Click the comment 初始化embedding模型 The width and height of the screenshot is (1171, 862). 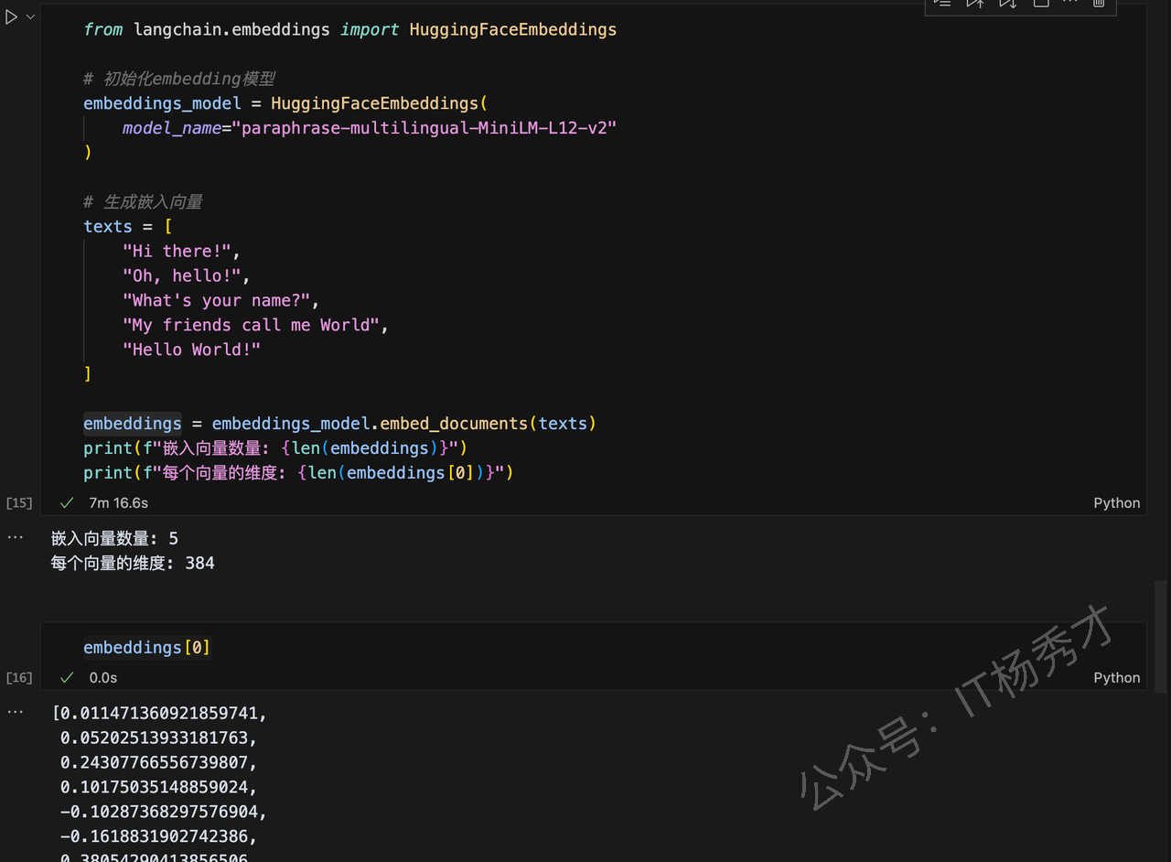pos(179,79)
